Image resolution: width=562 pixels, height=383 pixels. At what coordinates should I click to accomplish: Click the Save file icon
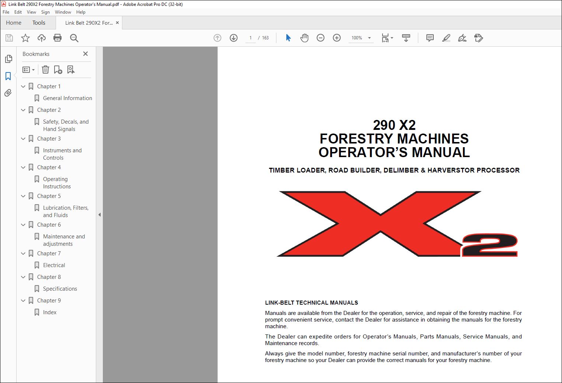[x=9, y=38]
